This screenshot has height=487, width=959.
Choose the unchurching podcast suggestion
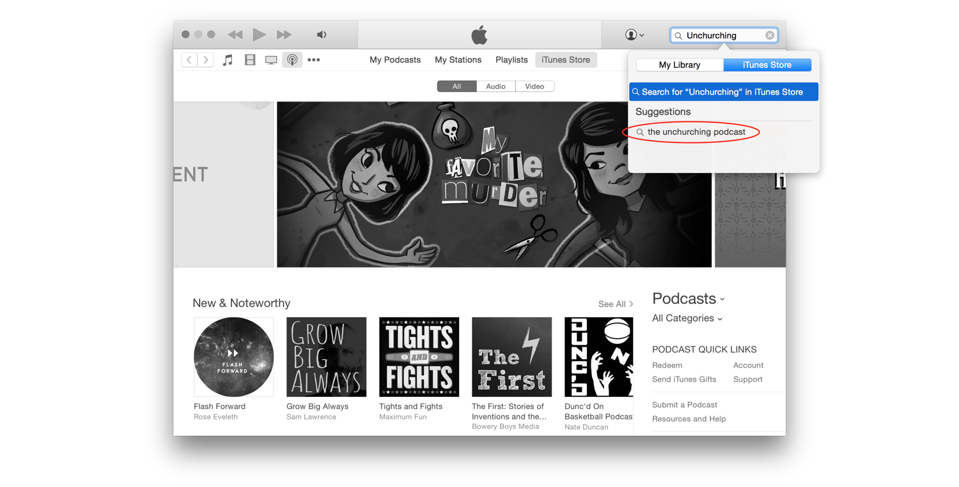[696, 132]
